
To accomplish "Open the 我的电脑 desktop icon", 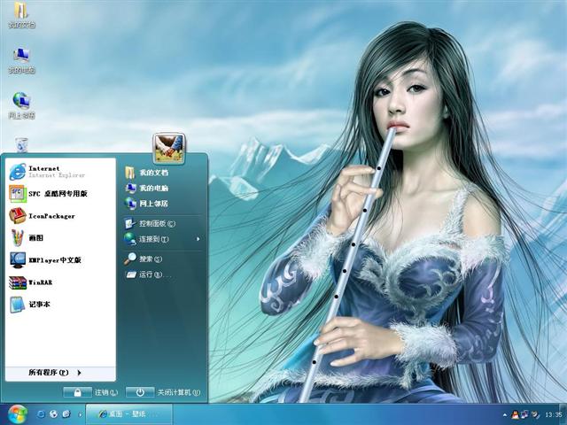I will coord(21,60).
